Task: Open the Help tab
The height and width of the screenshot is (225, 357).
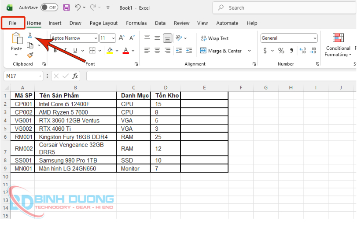Action: click(252, 23)
